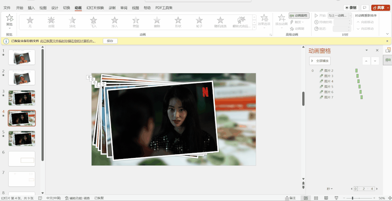Open dropdown under 预览 button
This screenshot has width=392, height=201.
click(9, 28)
